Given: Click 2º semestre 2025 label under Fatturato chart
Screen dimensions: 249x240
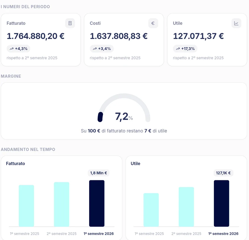Looking at the screenshot, I should coord(62,234).
